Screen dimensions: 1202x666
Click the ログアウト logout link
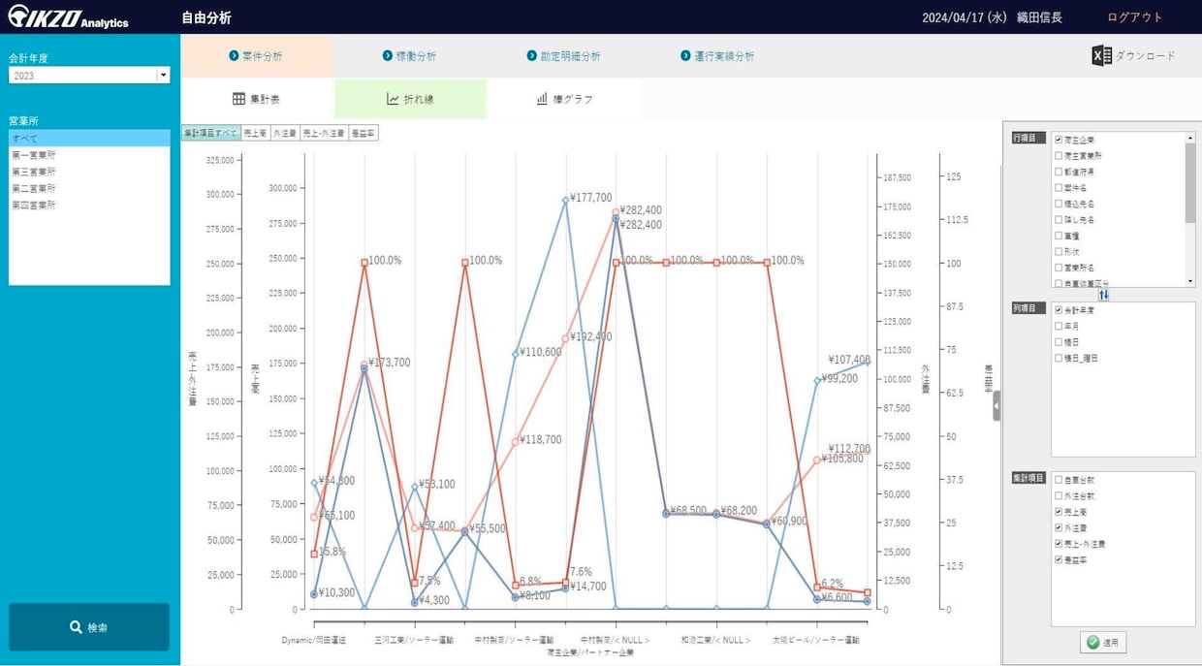pyautogui.click(x=1134, y=17)
